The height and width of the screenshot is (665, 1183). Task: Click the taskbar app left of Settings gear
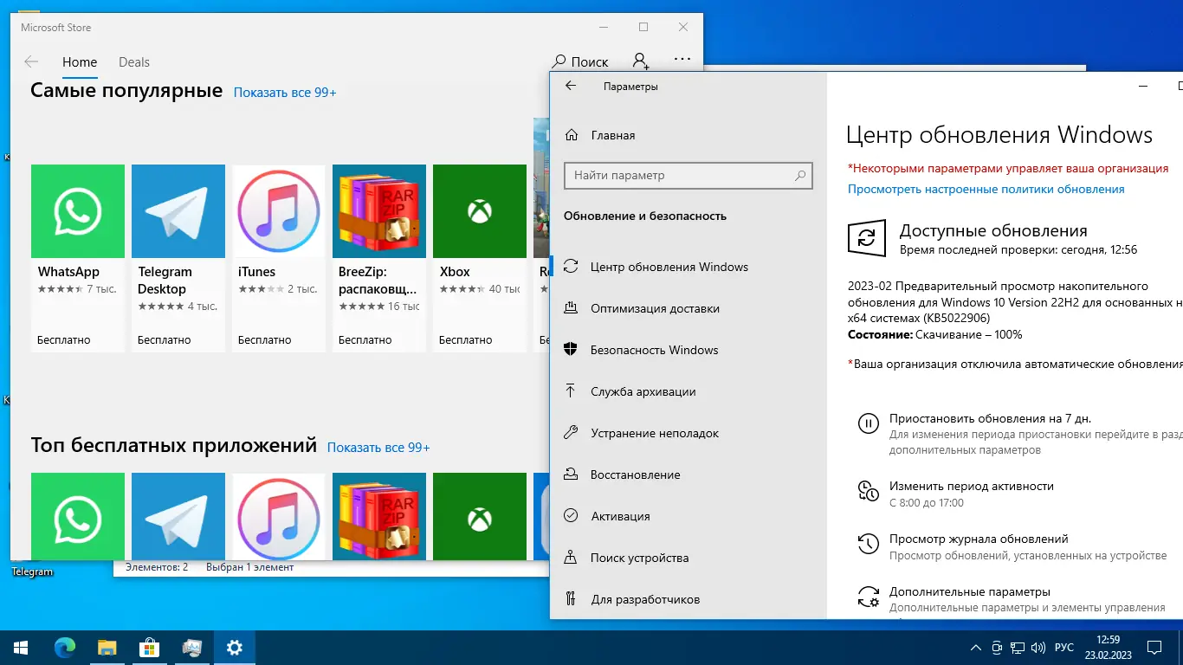pyautogui.click(x=191, y=647)
